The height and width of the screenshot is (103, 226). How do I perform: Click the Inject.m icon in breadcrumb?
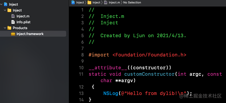pos(106,2)
